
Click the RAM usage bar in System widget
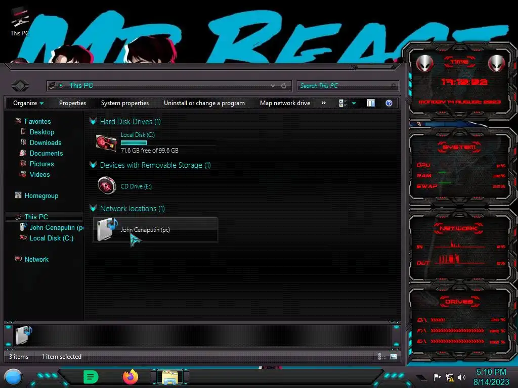[x=442, y=173]
